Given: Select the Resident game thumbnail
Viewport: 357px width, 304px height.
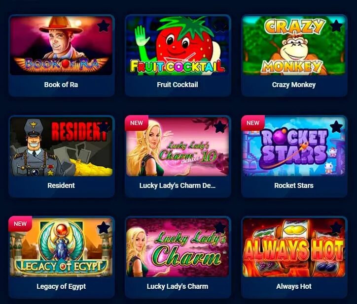Looking at the screenshot, I should click(x=61, y=147).
